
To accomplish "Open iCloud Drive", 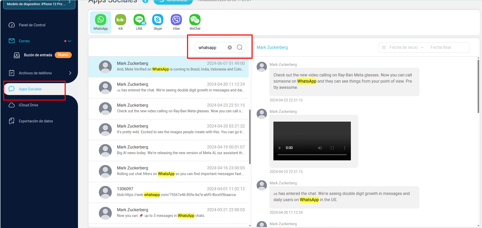I will pyautogui.click(x=28, y=105).
